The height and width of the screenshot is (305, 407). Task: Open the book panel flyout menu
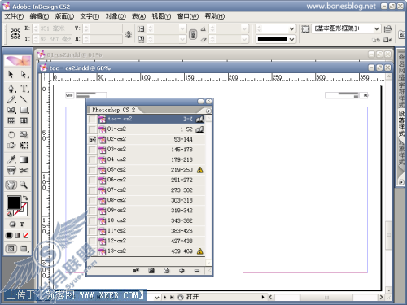point(208,111)
